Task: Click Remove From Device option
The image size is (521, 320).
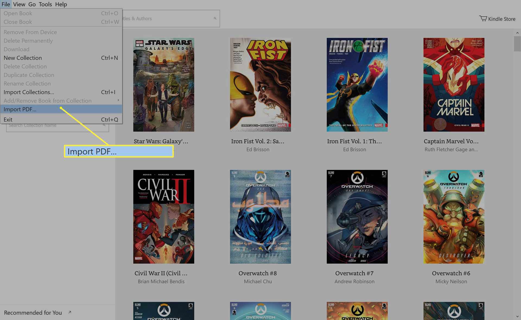Action: [30, 32]
